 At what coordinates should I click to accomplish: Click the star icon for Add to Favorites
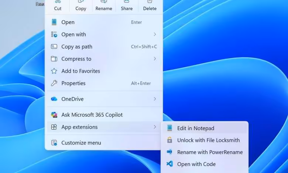[54, 71]
